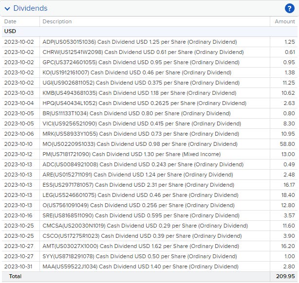
Task: Select the ADP(US0530151036) dividend description
Action: click(x=140, y=42)
